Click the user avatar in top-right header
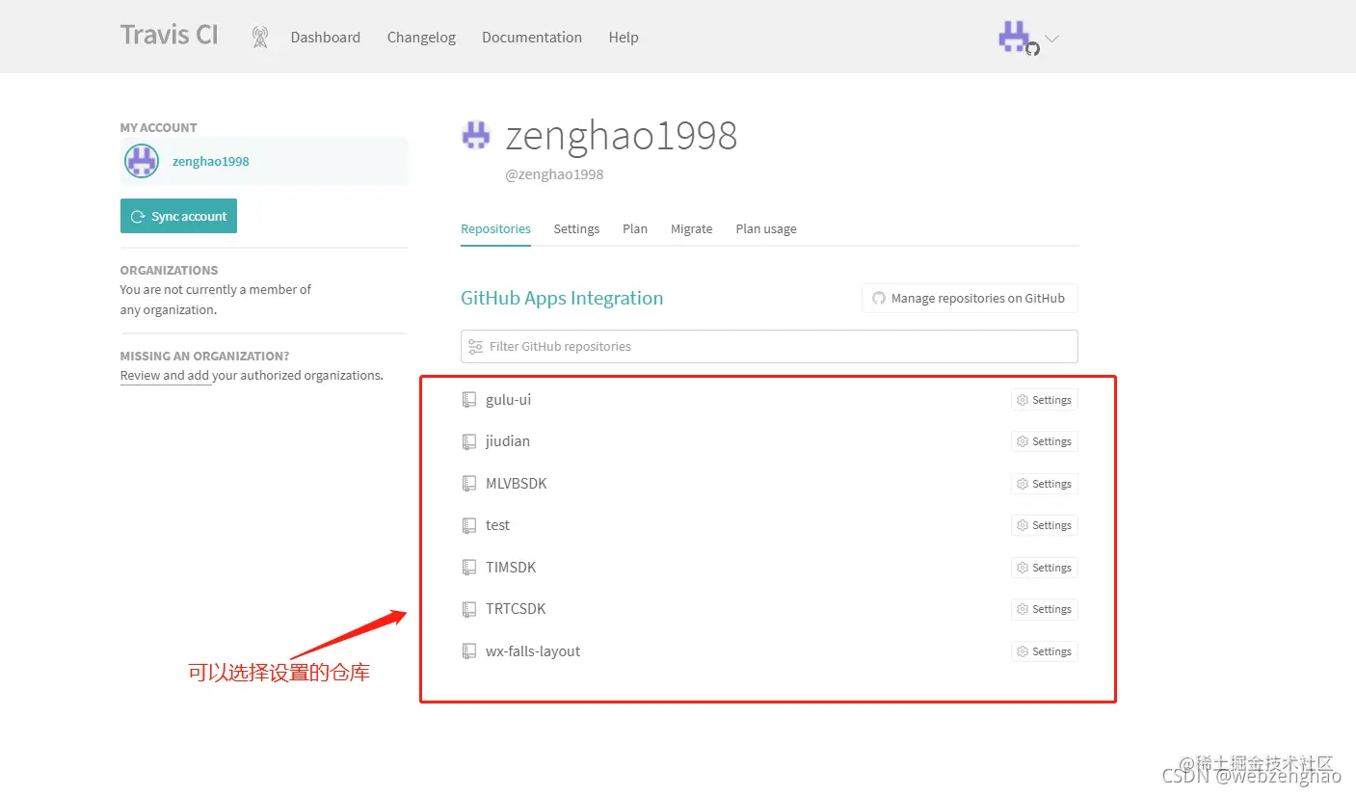 (x=1015, y=38)
